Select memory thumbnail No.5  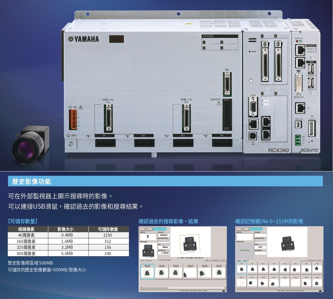coord(296,268)
